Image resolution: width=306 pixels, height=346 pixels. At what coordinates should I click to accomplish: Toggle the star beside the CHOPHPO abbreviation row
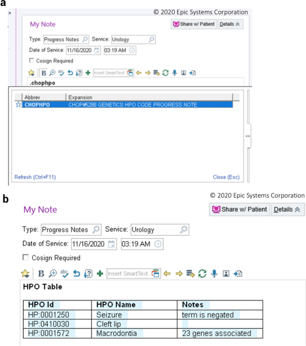[x=18, y=105]
